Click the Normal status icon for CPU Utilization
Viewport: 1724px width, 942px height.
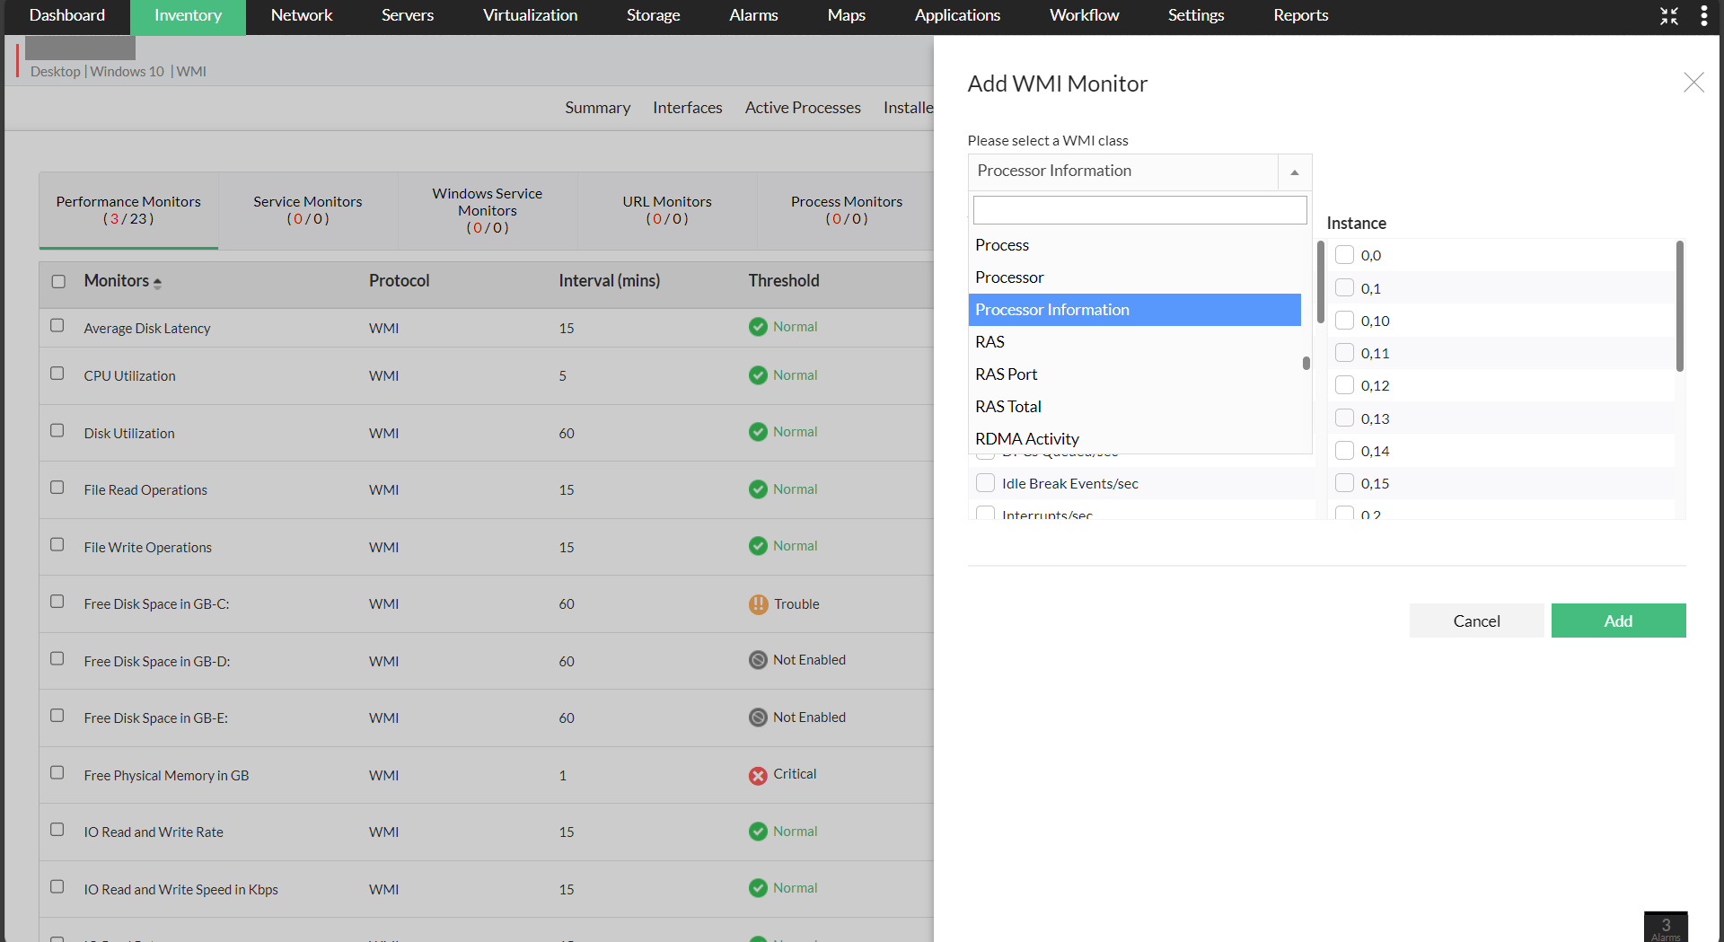click(758, 375)
